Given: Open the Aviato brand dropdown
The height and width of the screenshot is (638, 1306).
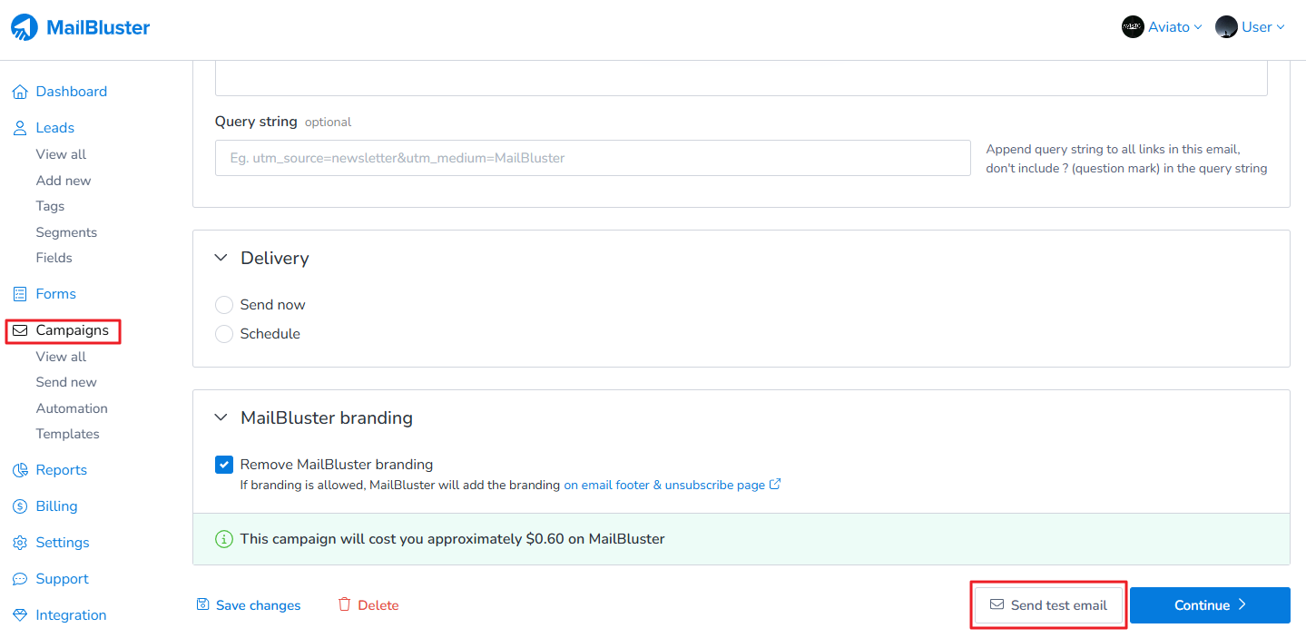Looking at the screenshot, I should (x=1162, y=27).
